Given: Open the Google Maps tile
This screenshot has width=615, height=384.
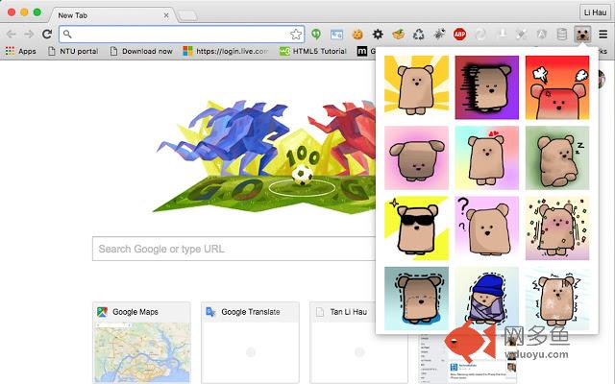Looking at the screenshot, I should (141, 343).
